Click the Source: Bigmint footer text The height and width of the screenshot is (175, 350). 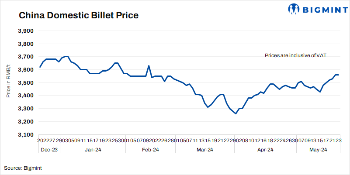tap(23, 168)
